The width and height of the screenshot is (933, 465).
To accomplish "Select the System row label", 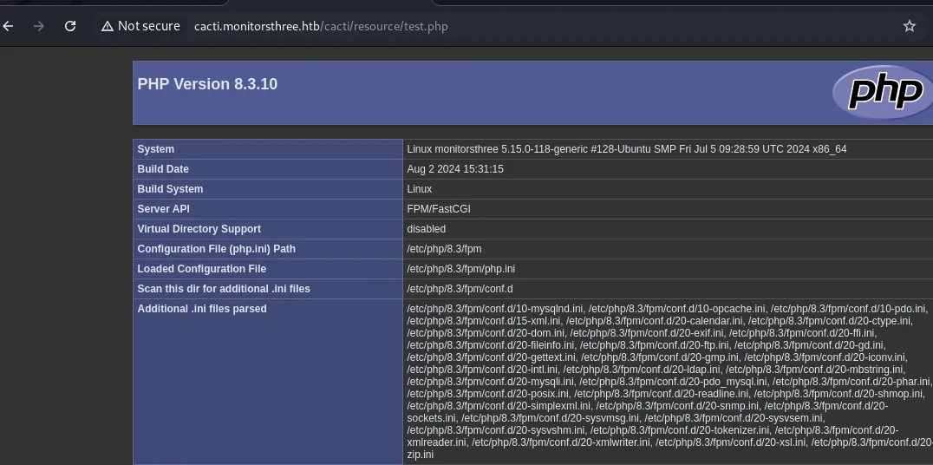I will (x=156, y=149).
